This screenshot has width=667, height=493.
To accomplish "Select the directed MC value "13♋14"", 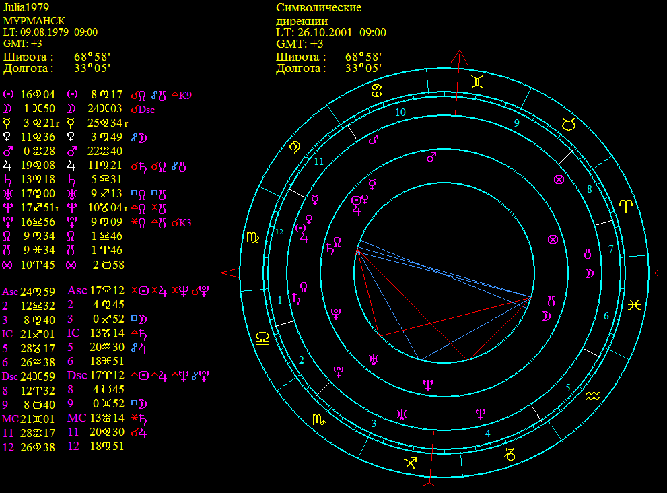I will pyautogui.click(x=106, y=418).
